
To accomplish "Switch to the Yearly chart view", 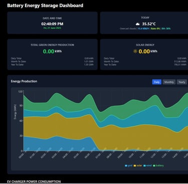I will click(x=181, y=82).
